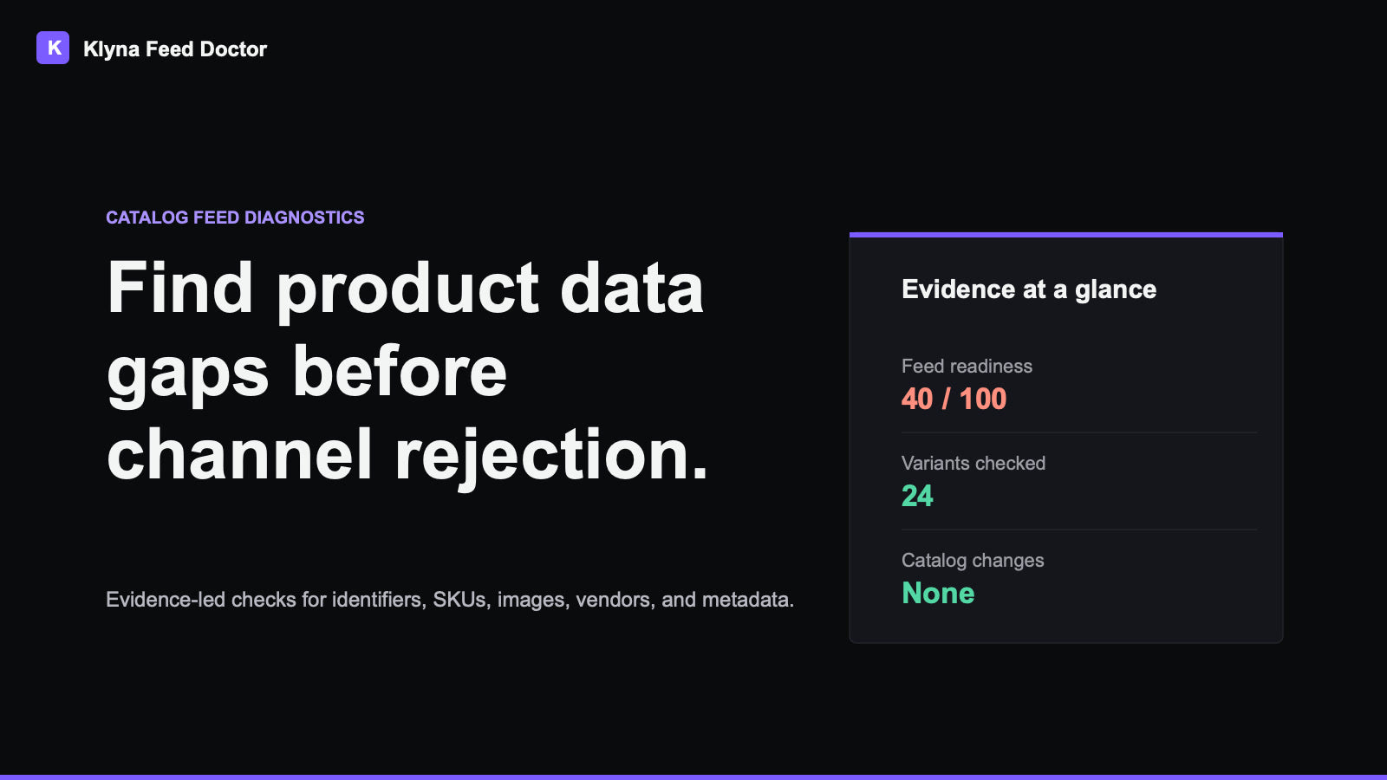
Task: Click the divider under Variants checked value
Action: coord(1079,530)
